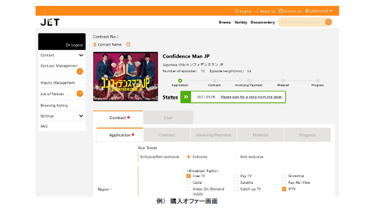Click the search magnifier icon
377x212 pixels.
[x=328, y=22]
